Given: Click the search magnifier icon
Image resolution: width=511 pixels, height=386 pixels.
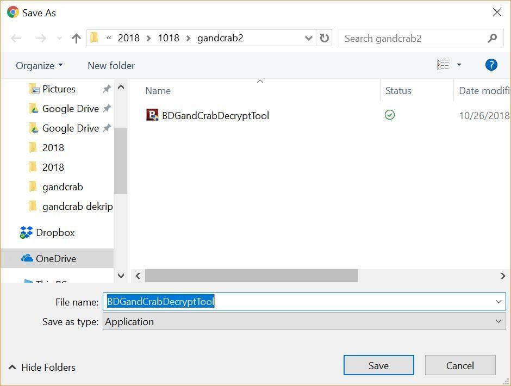Looking at the screenshot, I should [492, 39].
